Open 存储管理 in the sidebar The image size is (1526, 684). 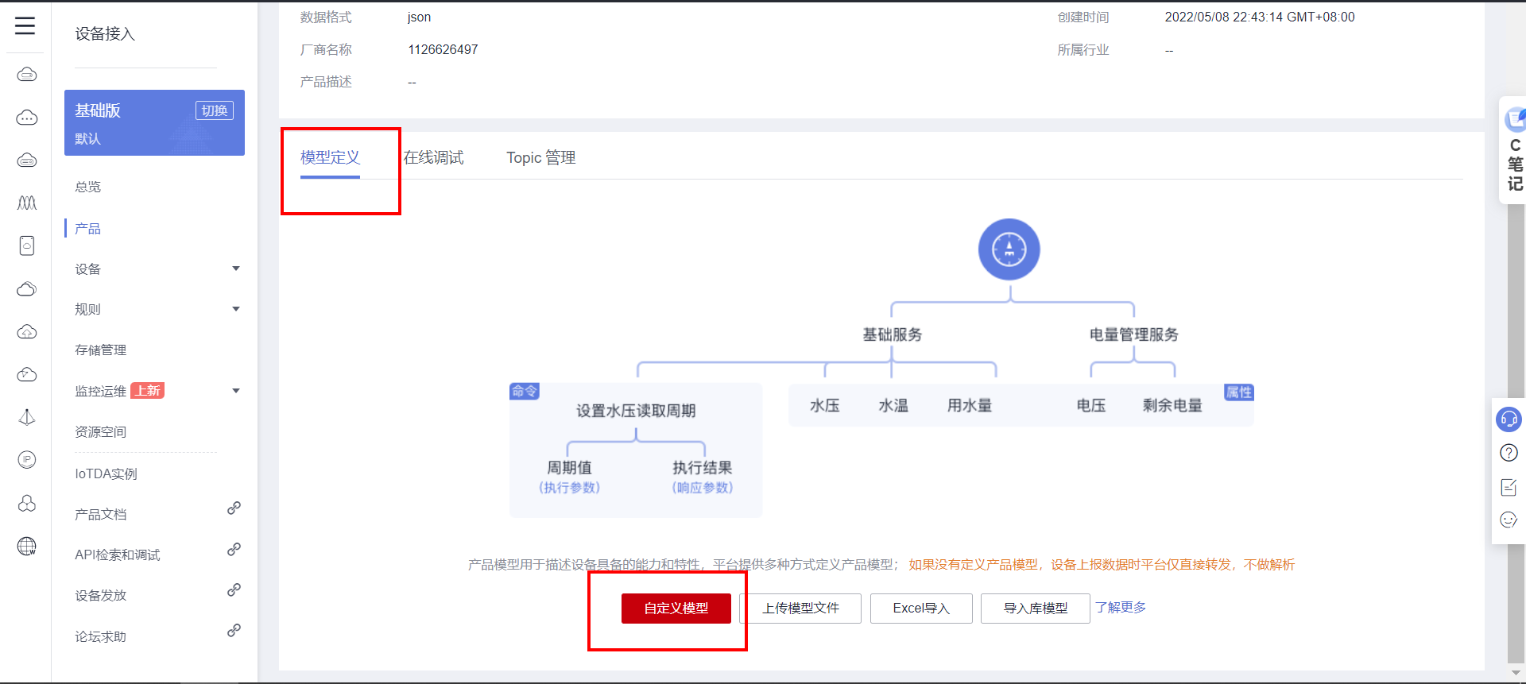pos(100,350)
